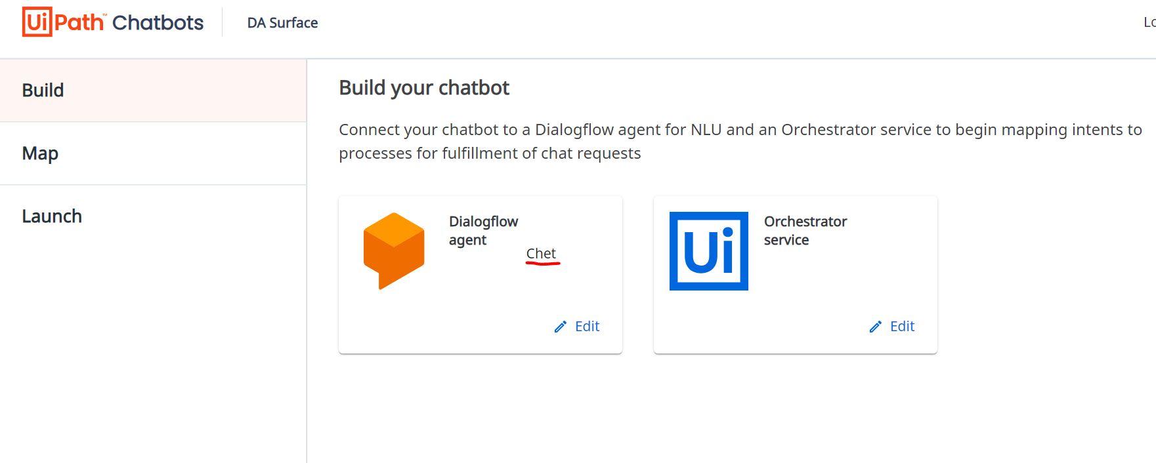Click the Orchestrator service label
Image resolution: width=1156 pixels, height=463 pixels.
coord(805,231)
